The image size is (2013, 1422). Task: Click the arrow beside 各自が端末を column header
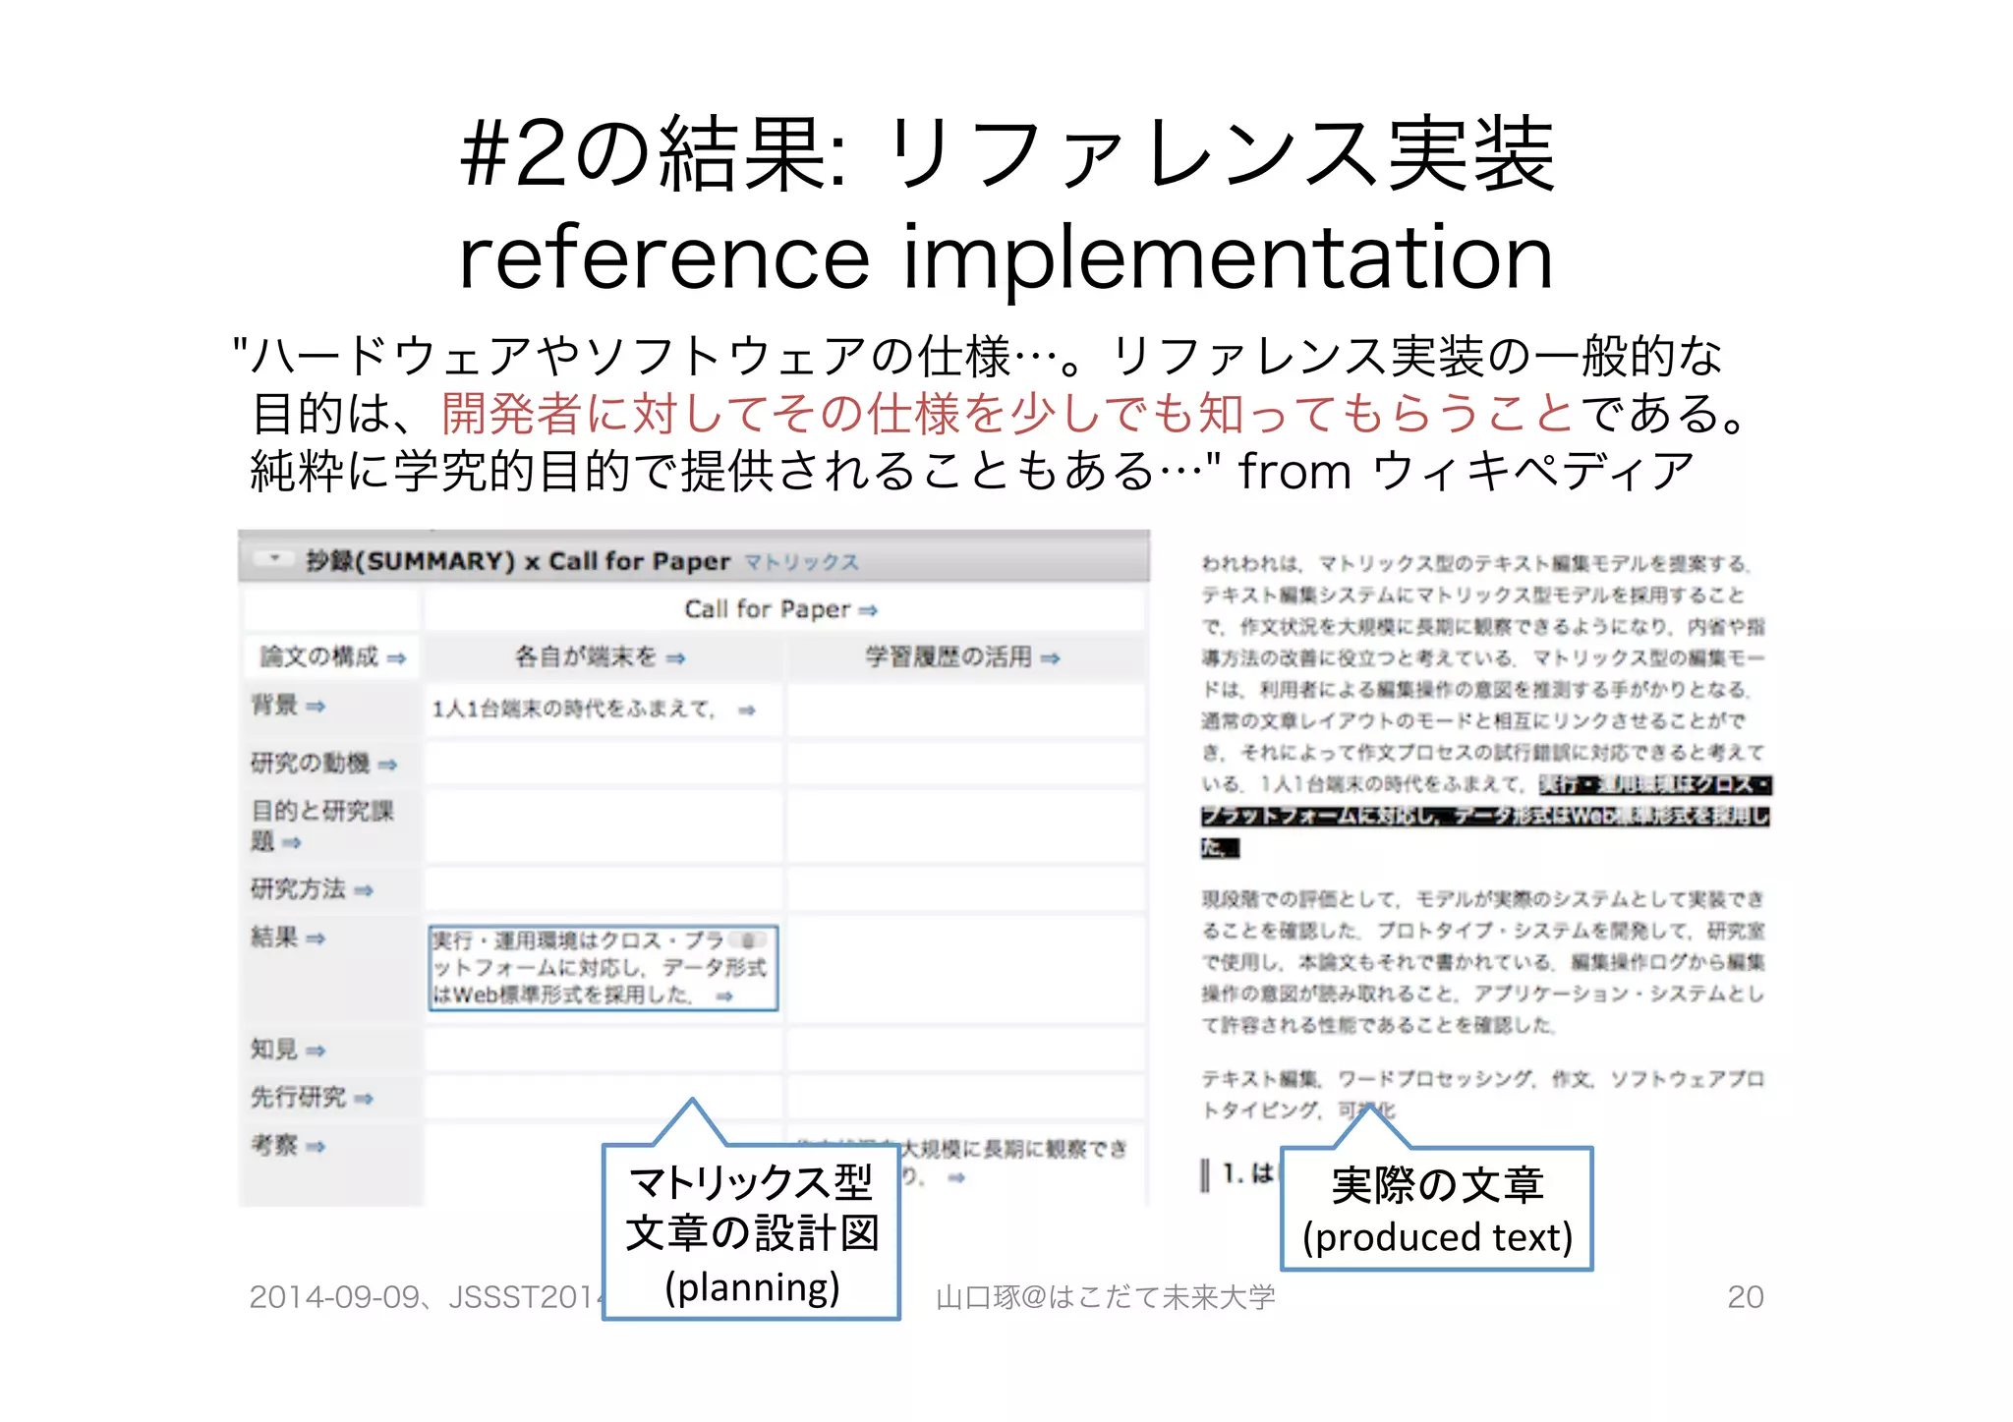point(675,658)
